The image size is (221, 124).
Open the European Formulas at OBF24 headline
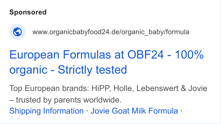tap(106, 62)
